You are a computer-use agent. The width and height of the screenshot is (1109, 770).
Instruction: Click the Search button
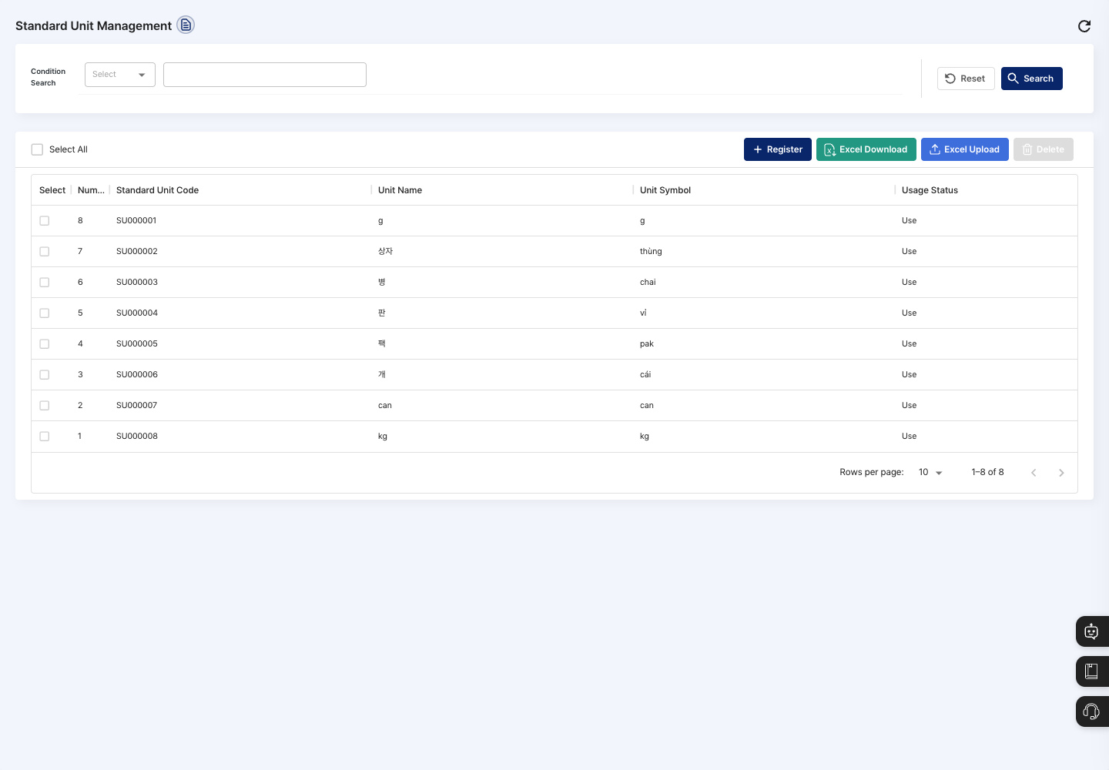[1032, 79]
